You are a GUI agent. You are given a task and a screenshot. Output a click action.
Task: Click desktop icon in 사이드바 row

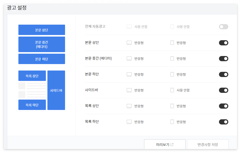click(129, 90)
